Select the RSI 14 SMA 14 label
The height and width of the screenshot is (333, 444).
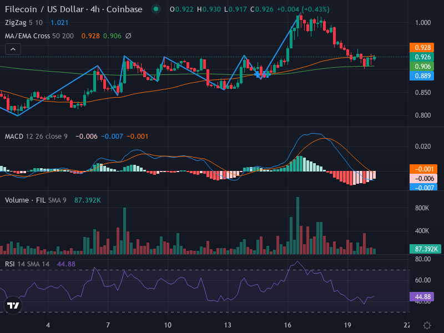27,264
